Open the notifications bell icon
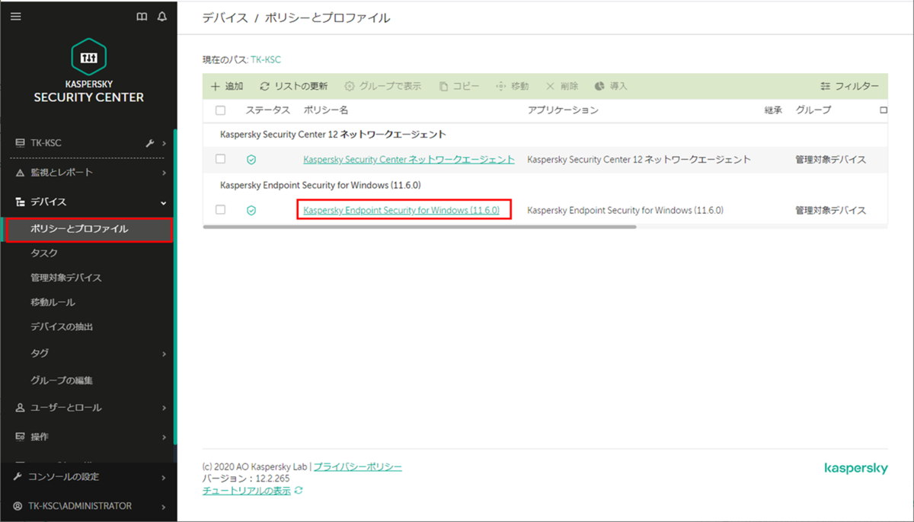 pyautogui.click(x=161, y=15)
